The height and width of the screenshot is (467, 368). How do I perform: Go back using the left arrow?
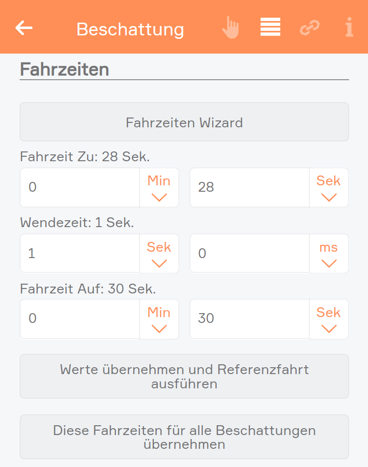coord(24,28)
